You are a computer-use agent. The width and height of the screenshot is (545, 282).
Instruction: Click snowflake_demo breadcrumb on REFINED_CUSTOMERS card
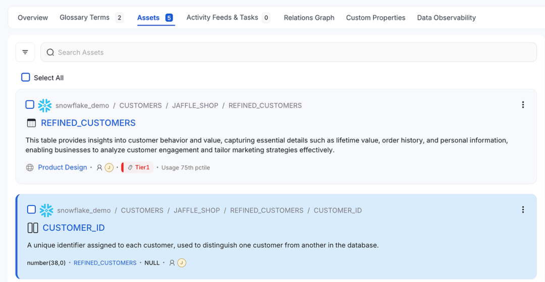(x=82, y=105)
